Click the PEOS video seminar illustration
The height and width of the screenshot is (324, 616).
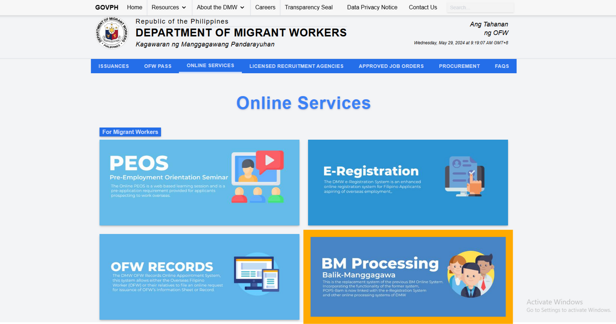pyautogui.click(x=258, y=177)
